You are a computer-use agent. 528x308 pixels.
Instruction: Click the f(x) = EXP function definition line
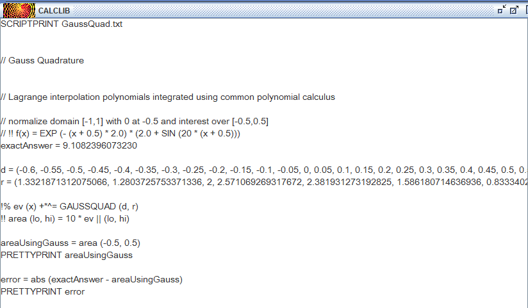[x=120, y=134]
